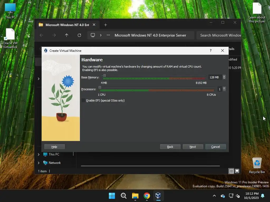Open network status tray icon

click(231, 196)
